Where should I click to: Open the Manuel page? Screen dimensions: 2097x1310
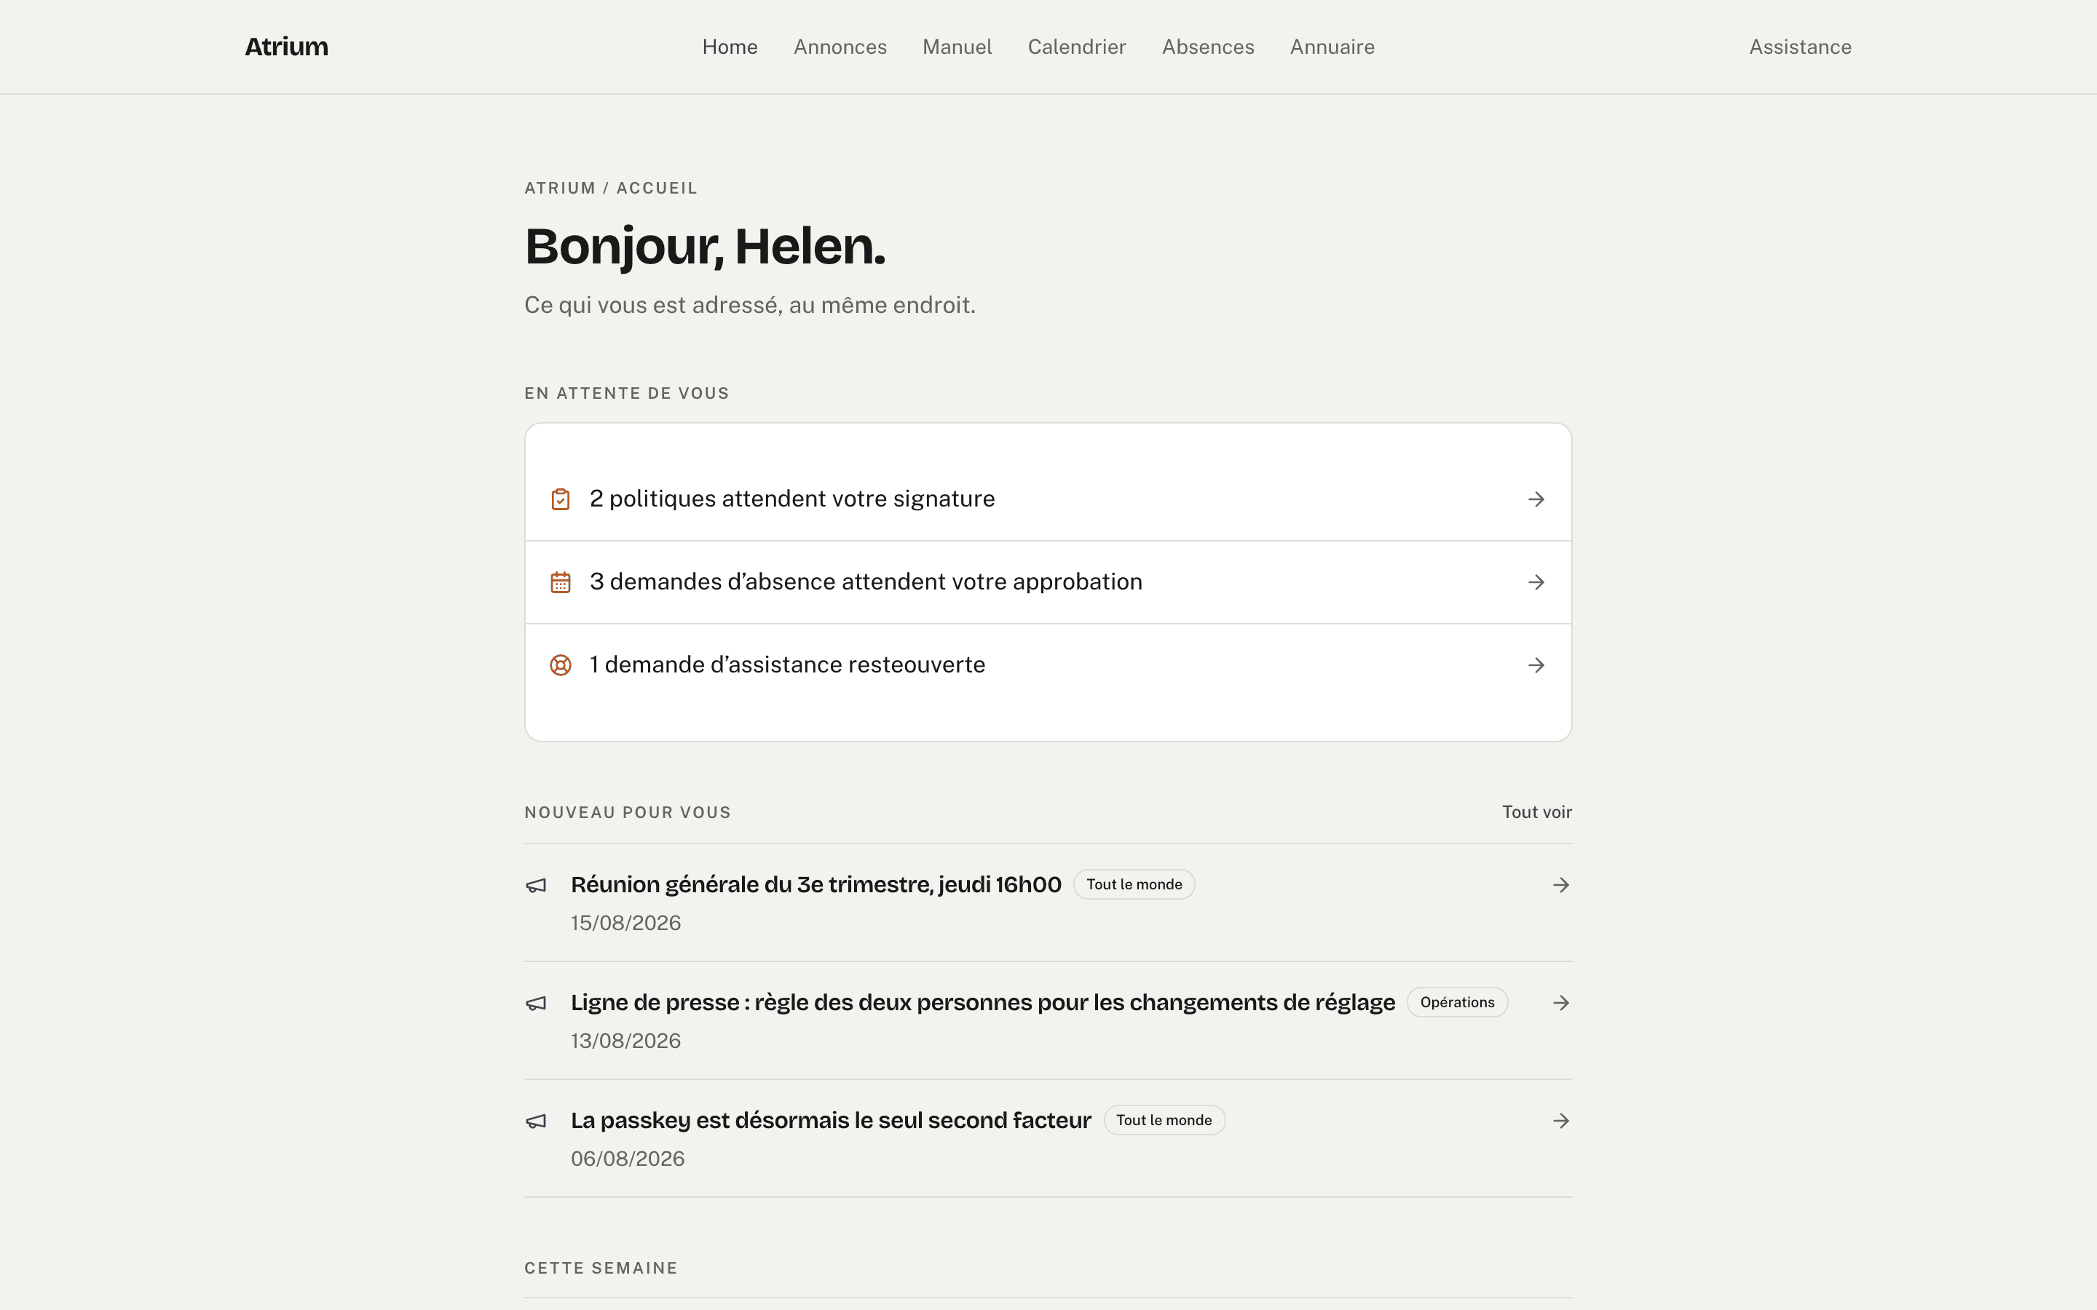click(957, 47)
